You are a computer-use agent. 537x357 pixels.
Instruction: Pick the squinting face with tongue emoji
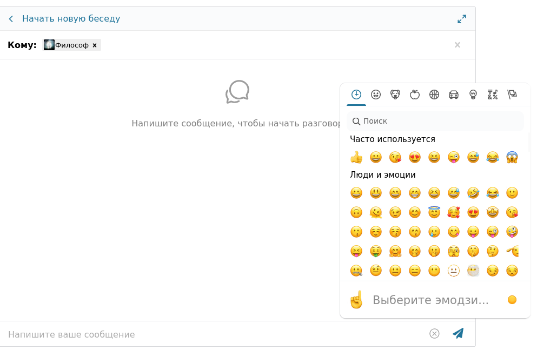(x=356, y=251)
